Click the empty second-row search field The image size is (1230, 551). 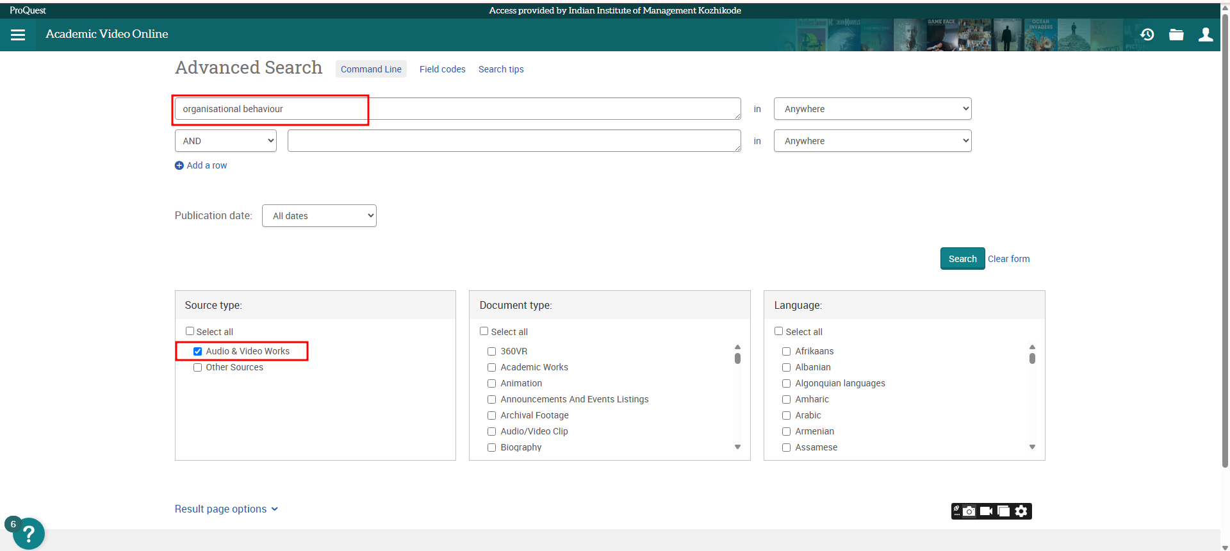tap(514, 141)
